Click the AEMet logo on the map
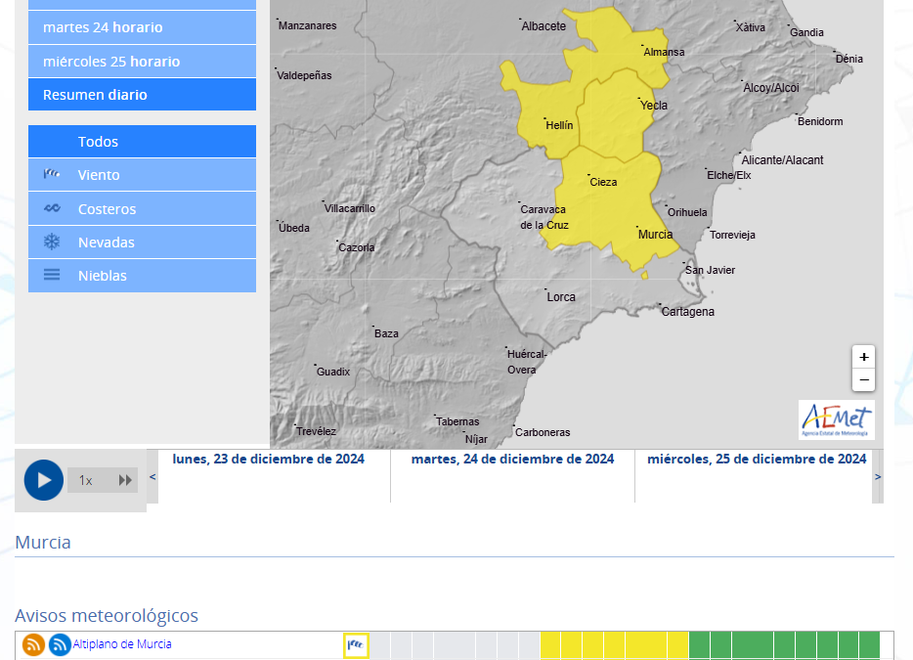Viewport: 913px width, 660px height. pos(836,419)
